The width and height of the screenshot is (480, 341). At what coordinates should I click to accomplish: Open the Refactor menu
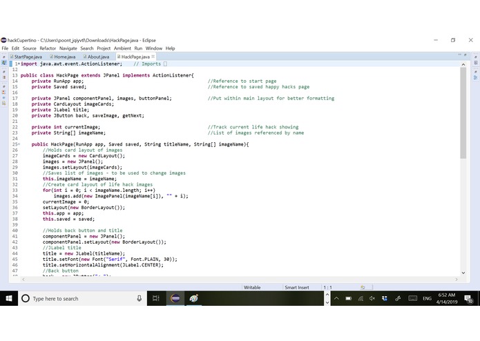[48, 48]
